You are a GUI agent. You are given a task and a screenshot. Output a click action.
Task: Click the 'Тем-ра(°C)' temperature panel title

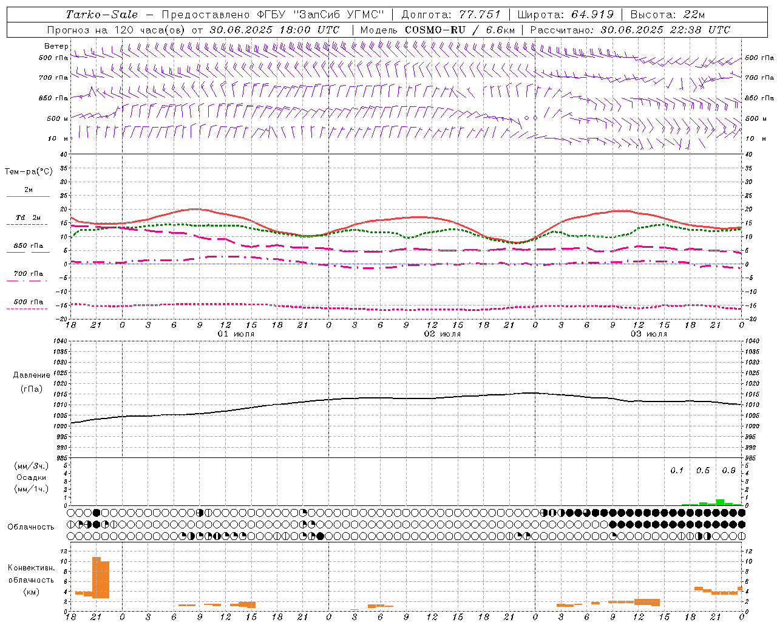[x=29, y=172]
